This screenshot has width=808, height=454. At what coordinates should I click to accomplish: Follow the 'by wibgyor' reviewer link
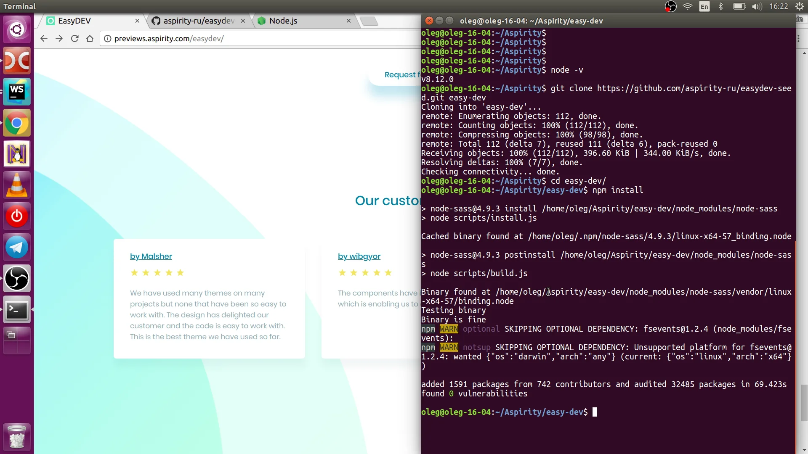click(x=359, y=256)
